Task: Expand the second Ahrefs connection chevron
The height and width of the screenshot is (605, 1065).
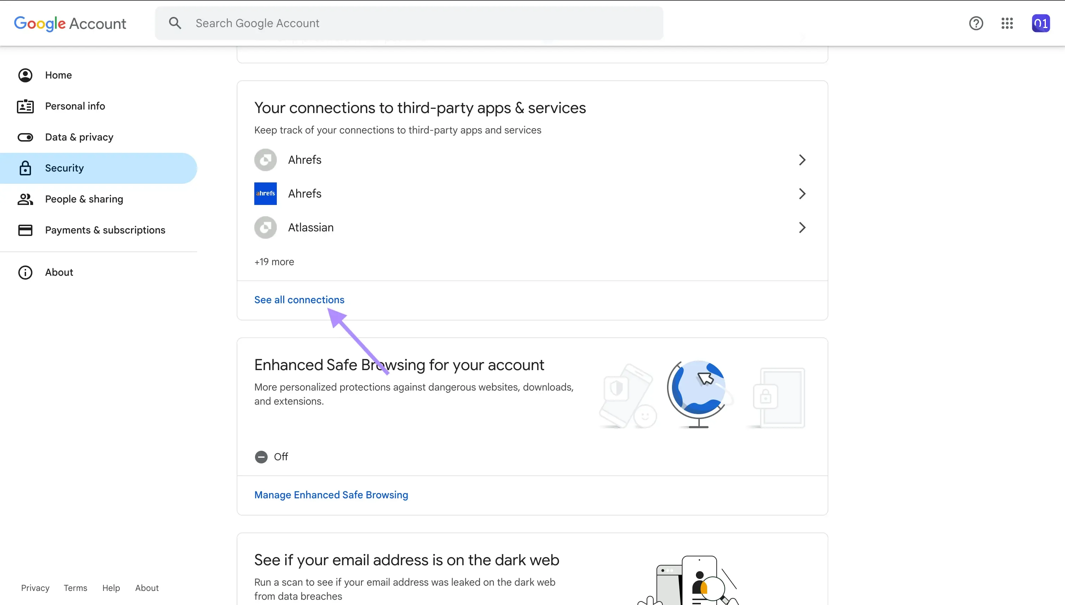Action: [x=802, y=193]
